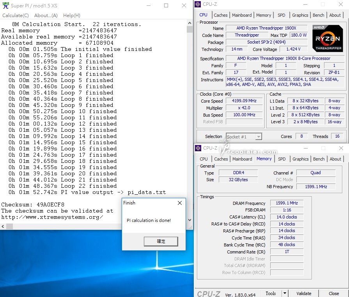Click the upper CPU-Z window title icon
349x297 pixels.
pyautogui.click(x=198, y=4)
